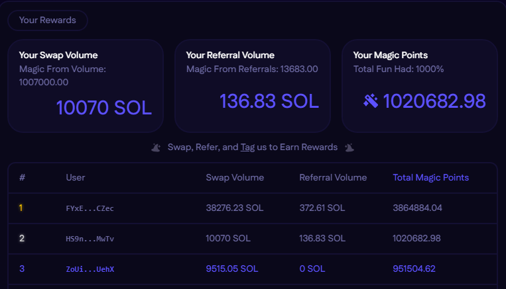Open the Tag link in rewards banner
The image size is (506, 289).
(x=247, y=147)
